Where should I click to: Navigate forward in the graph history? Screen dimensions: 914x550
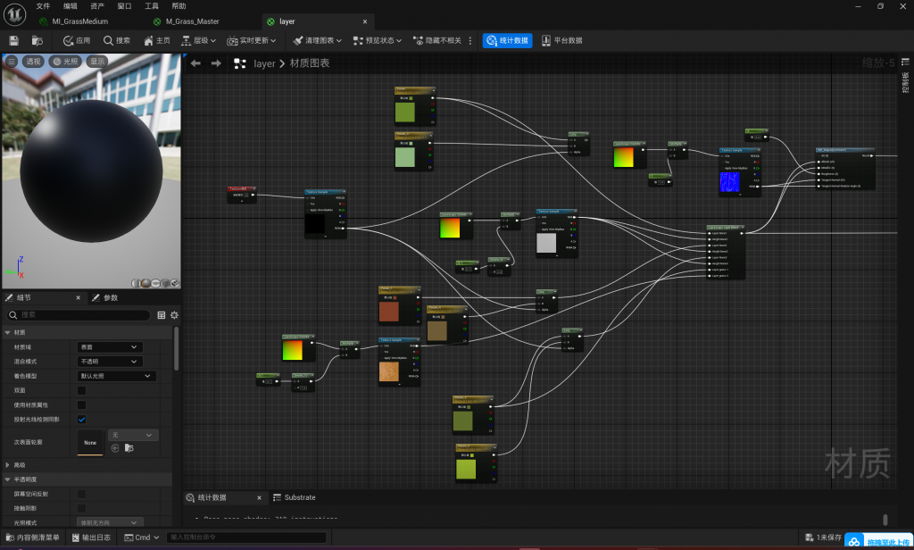[216, 63]
